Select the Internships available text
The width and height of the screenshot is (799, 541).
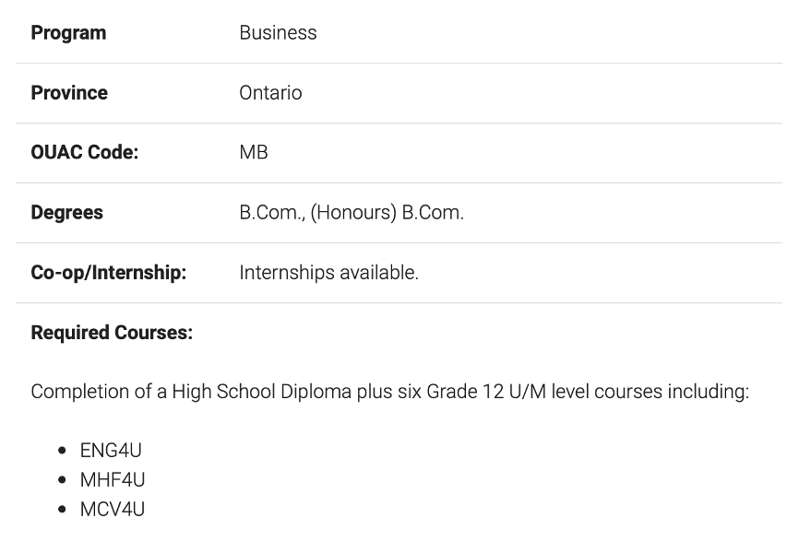pyautogui.click(x=328, y=273)
